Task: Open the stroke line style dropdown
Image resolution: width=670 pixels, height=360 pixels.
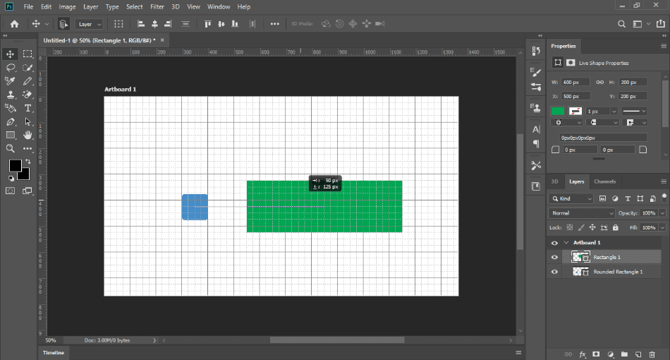Action: coord(634,111)
